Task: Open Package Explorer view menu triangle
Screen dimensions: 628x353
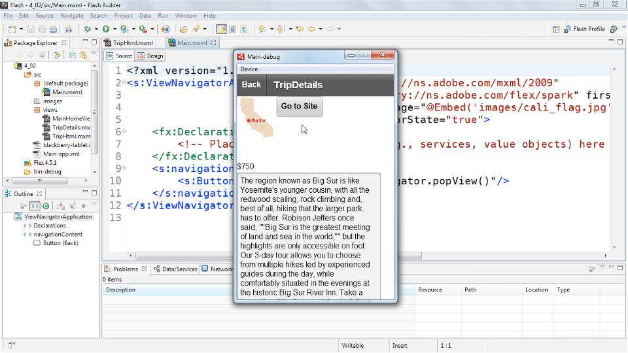Action: pos(94,53)
